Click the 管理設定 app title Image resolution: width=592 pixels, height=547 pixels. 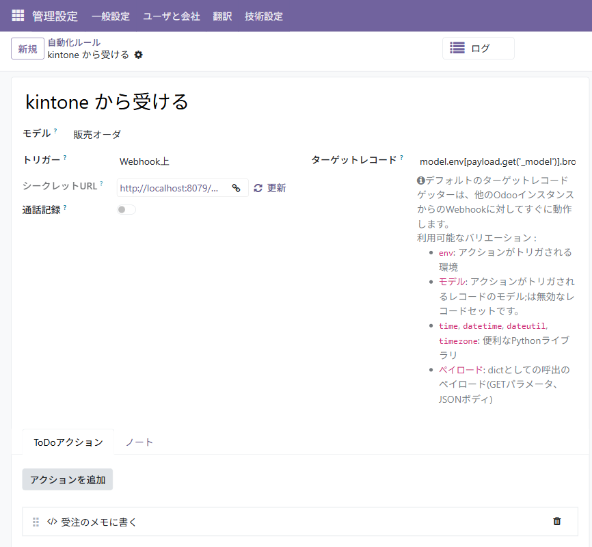click(55, 16)
